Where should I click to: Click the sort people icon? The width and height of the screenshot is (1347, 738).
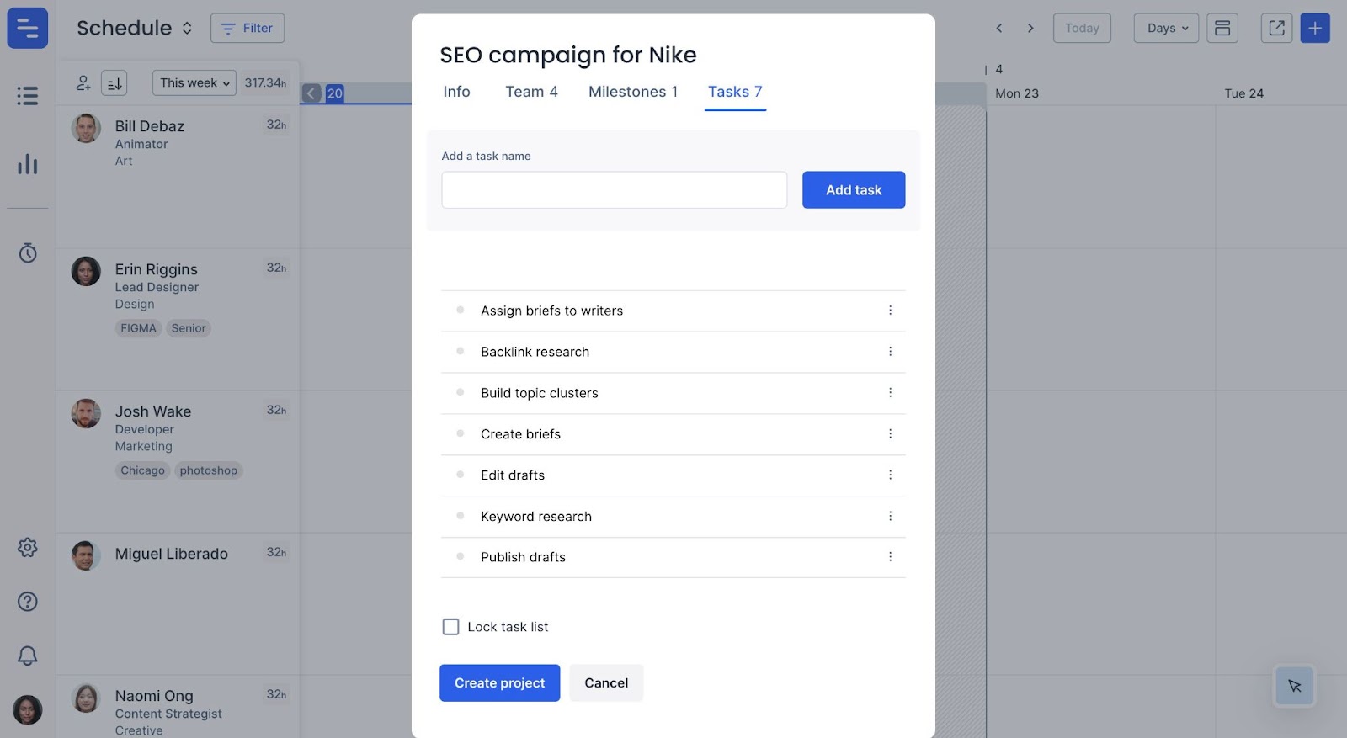[114, 82]
